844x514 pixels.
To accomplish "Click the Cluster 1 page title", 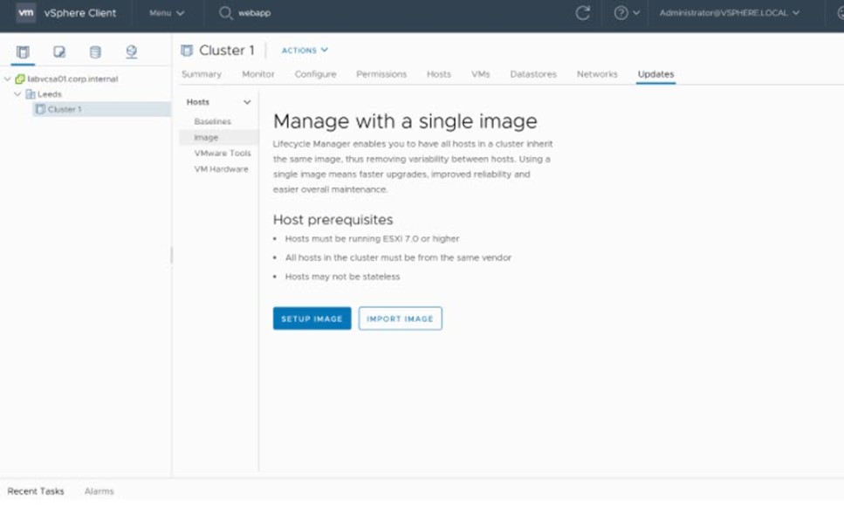I will pos(227,51).
